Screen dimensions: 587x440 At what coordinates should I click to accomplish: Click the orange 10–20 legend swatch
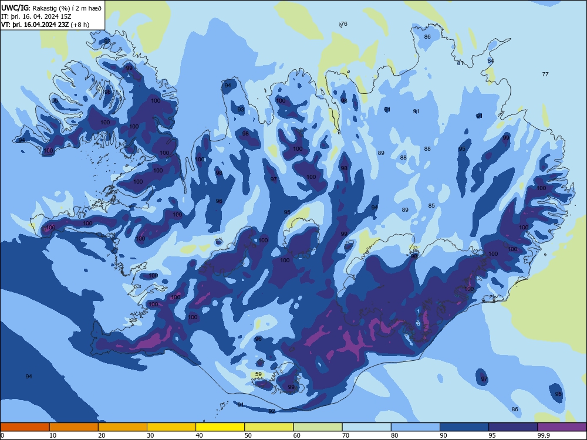74,427
